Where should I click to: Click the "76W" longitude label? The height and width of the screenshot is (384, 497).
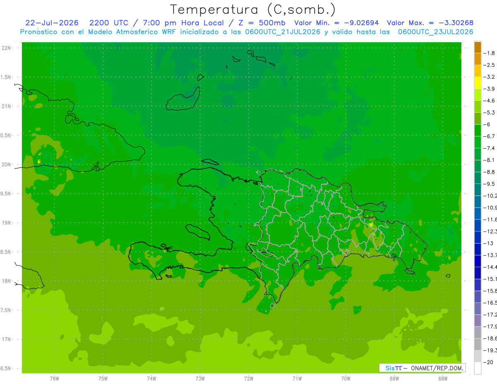[54, 379]
